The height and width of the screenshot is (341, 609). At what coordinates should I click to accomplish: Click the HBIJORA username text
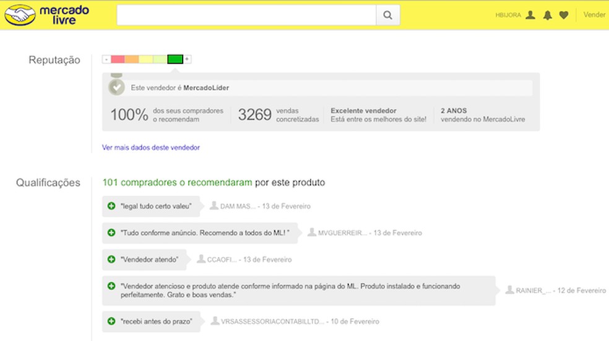pyautogui.click(x=508, y=15)
